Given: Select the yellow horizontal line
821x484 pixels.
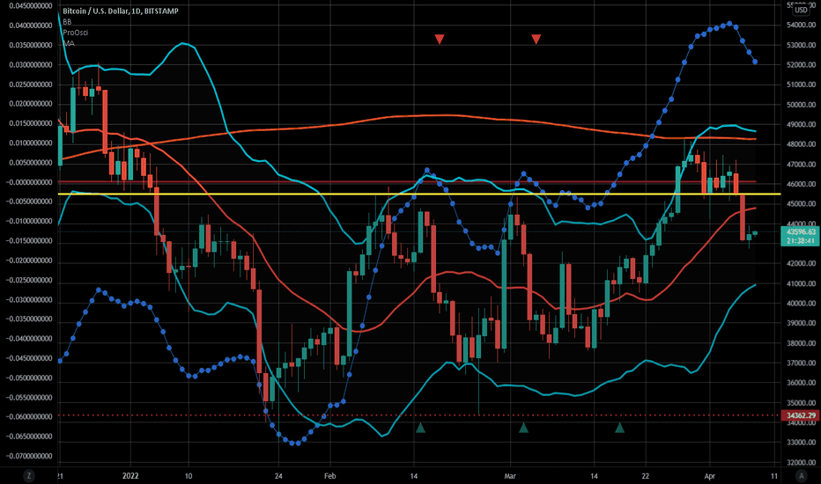Looking at the screenshot, I should 419,194.
